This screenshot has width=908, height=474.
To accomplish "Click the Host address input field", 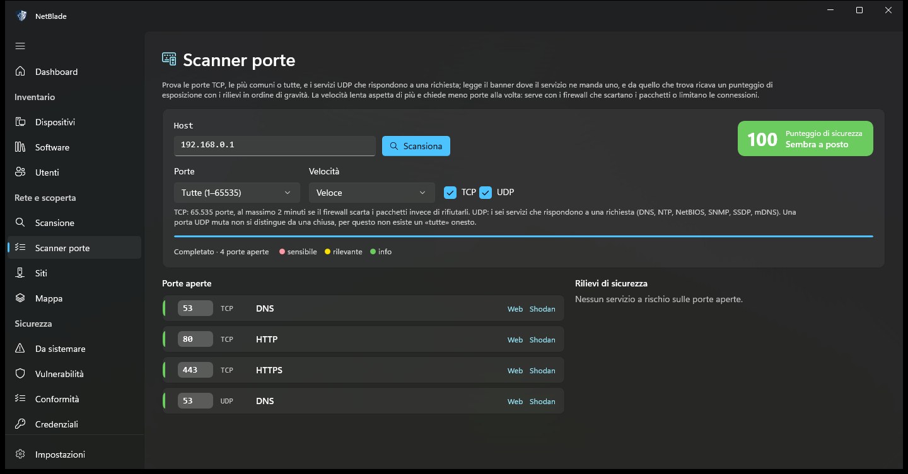I will tap(275, 145).
